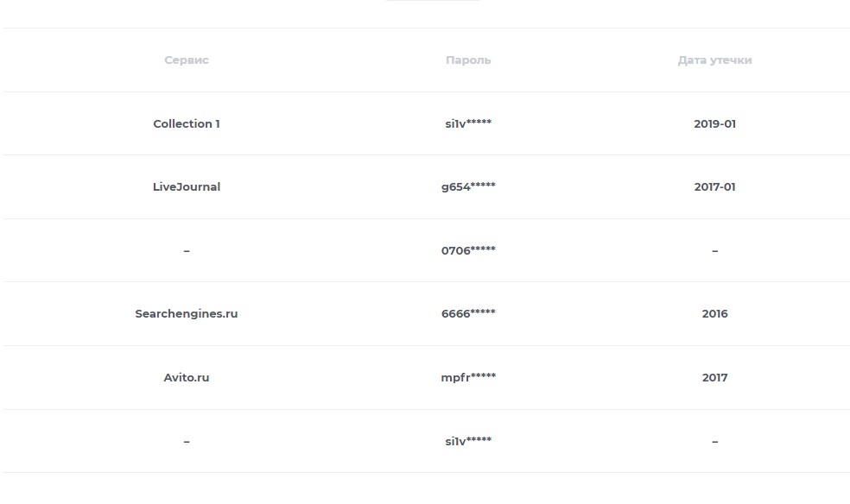Click the 0706***** masked password

click(468, 250)
